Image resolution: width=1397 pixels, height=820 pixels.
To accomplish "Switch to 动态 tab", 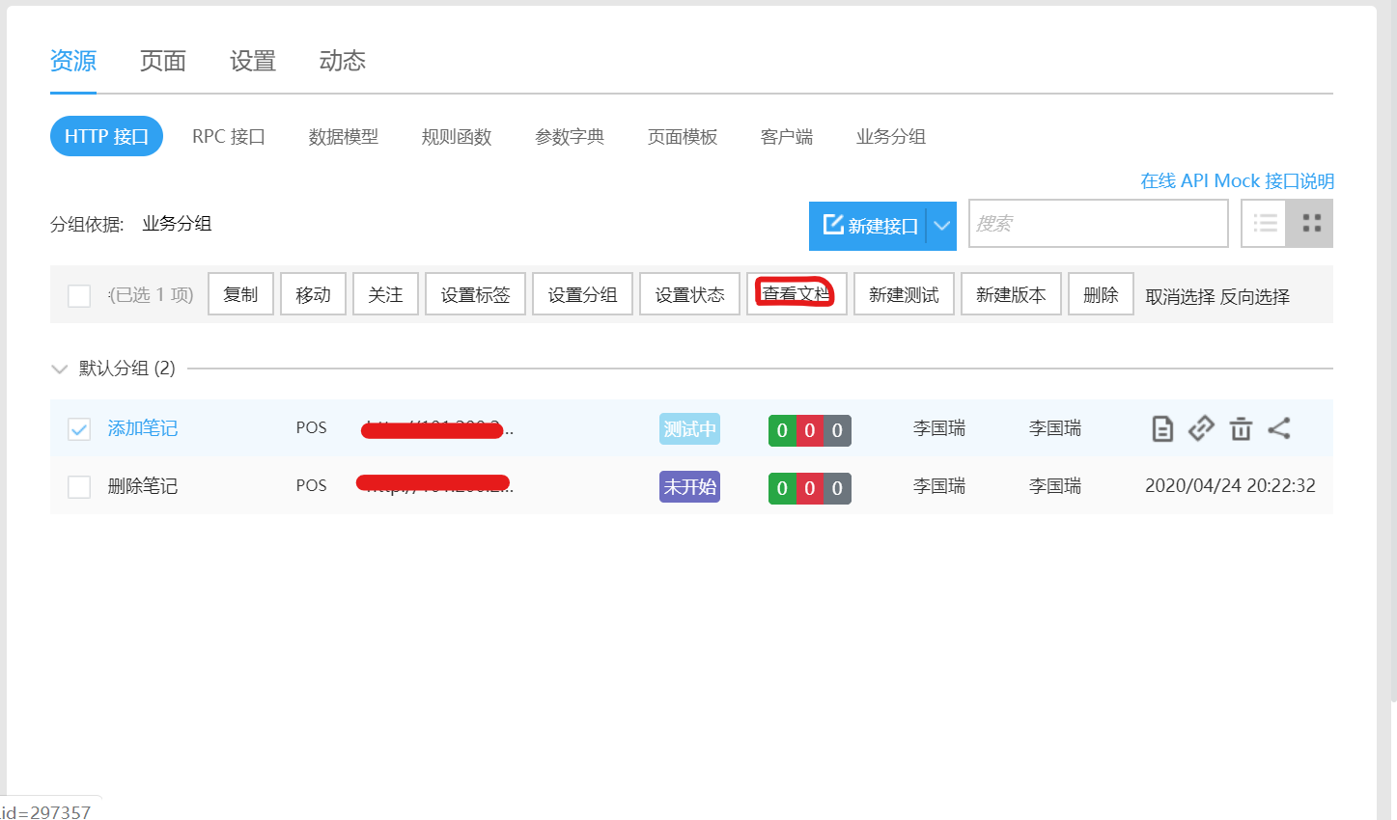I will click(343, 61).
